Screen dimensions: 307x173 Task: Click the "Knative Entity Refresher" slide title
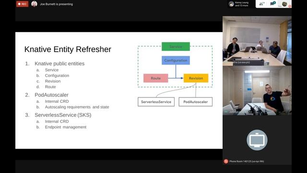(68, 49)
